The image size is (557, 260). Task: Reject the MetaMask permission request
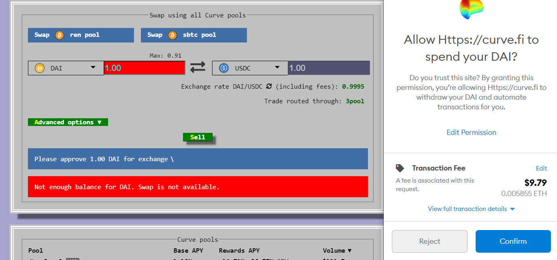pos(429,241)
